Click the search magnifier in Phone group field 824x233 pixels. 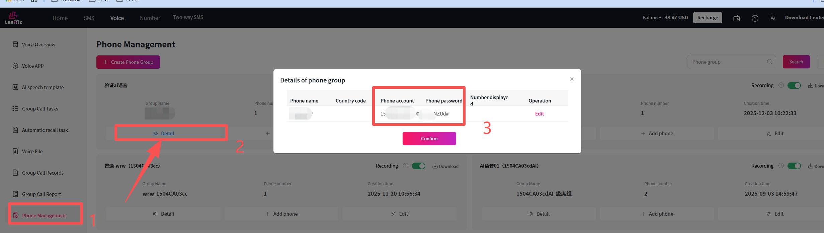(769, 62)
